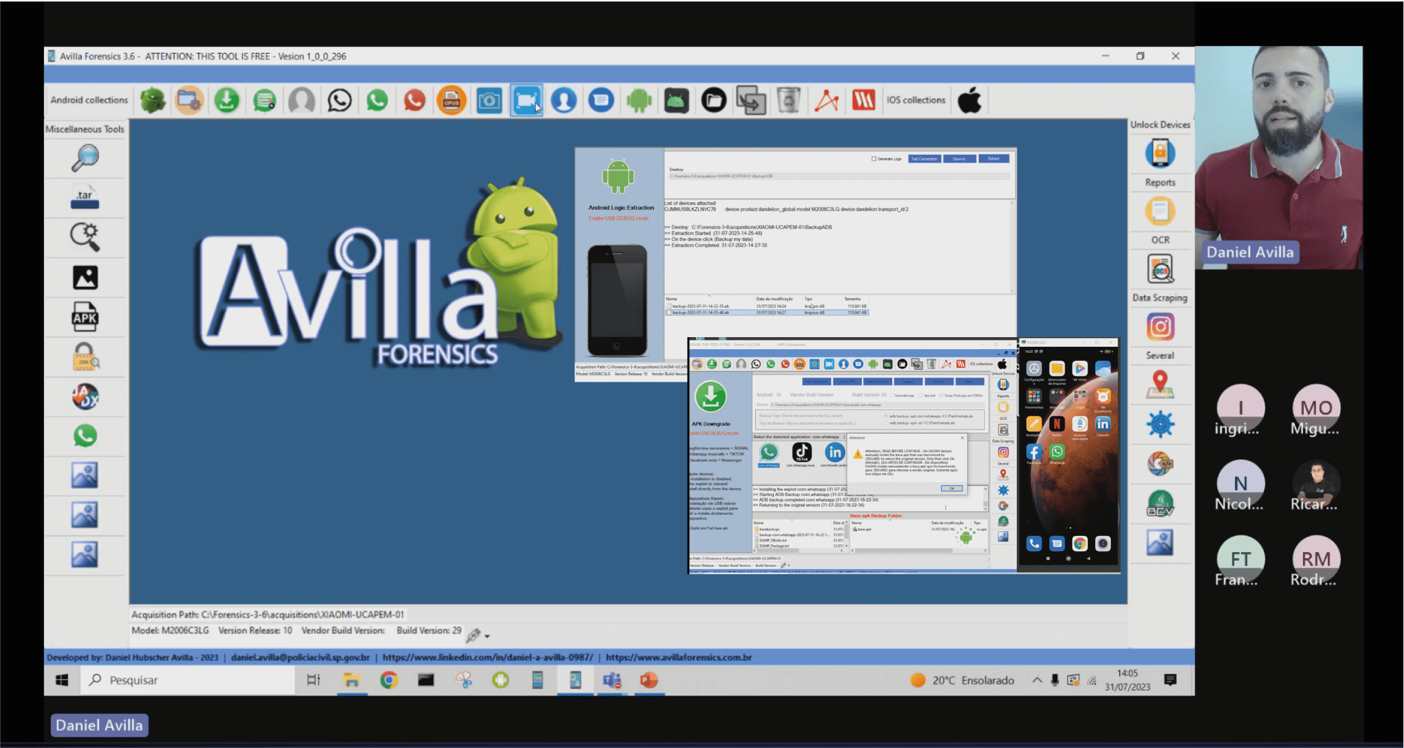Image resolution: width=1404 pixels, height=748 pixels.
Task: Open the black circle folder icon
Action: (x=713, y=100)
